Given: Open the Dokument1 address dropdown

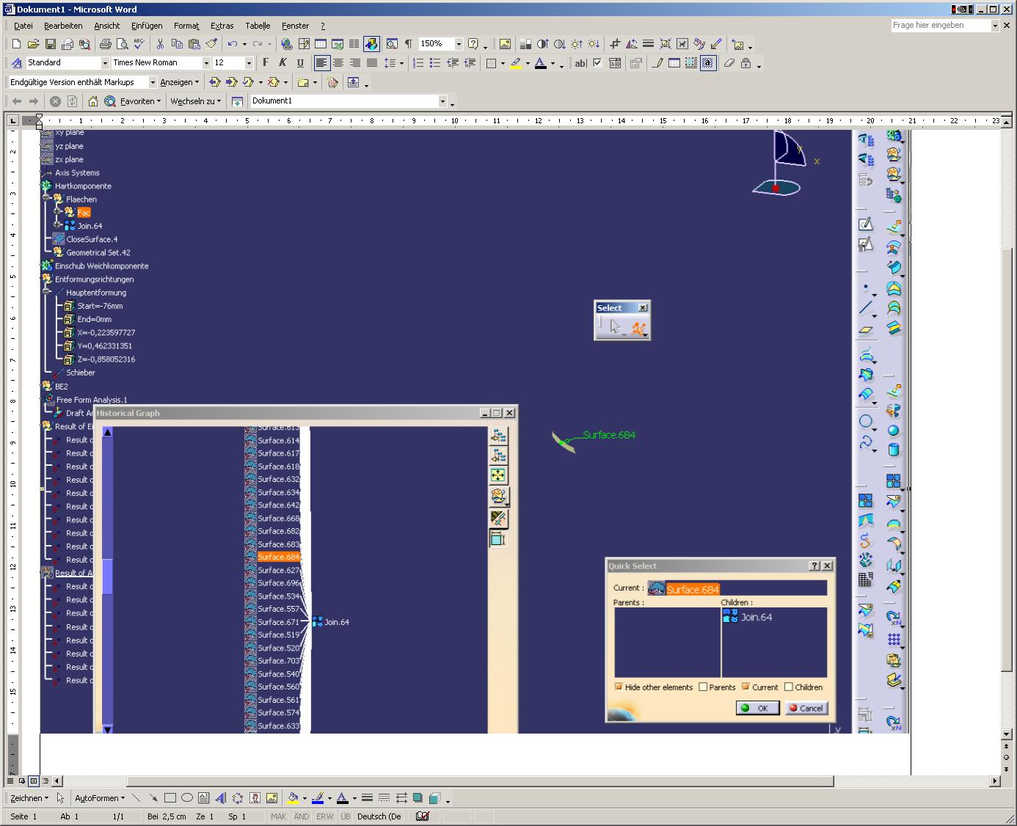Looking at the screenshot, I should pos(442,101).
